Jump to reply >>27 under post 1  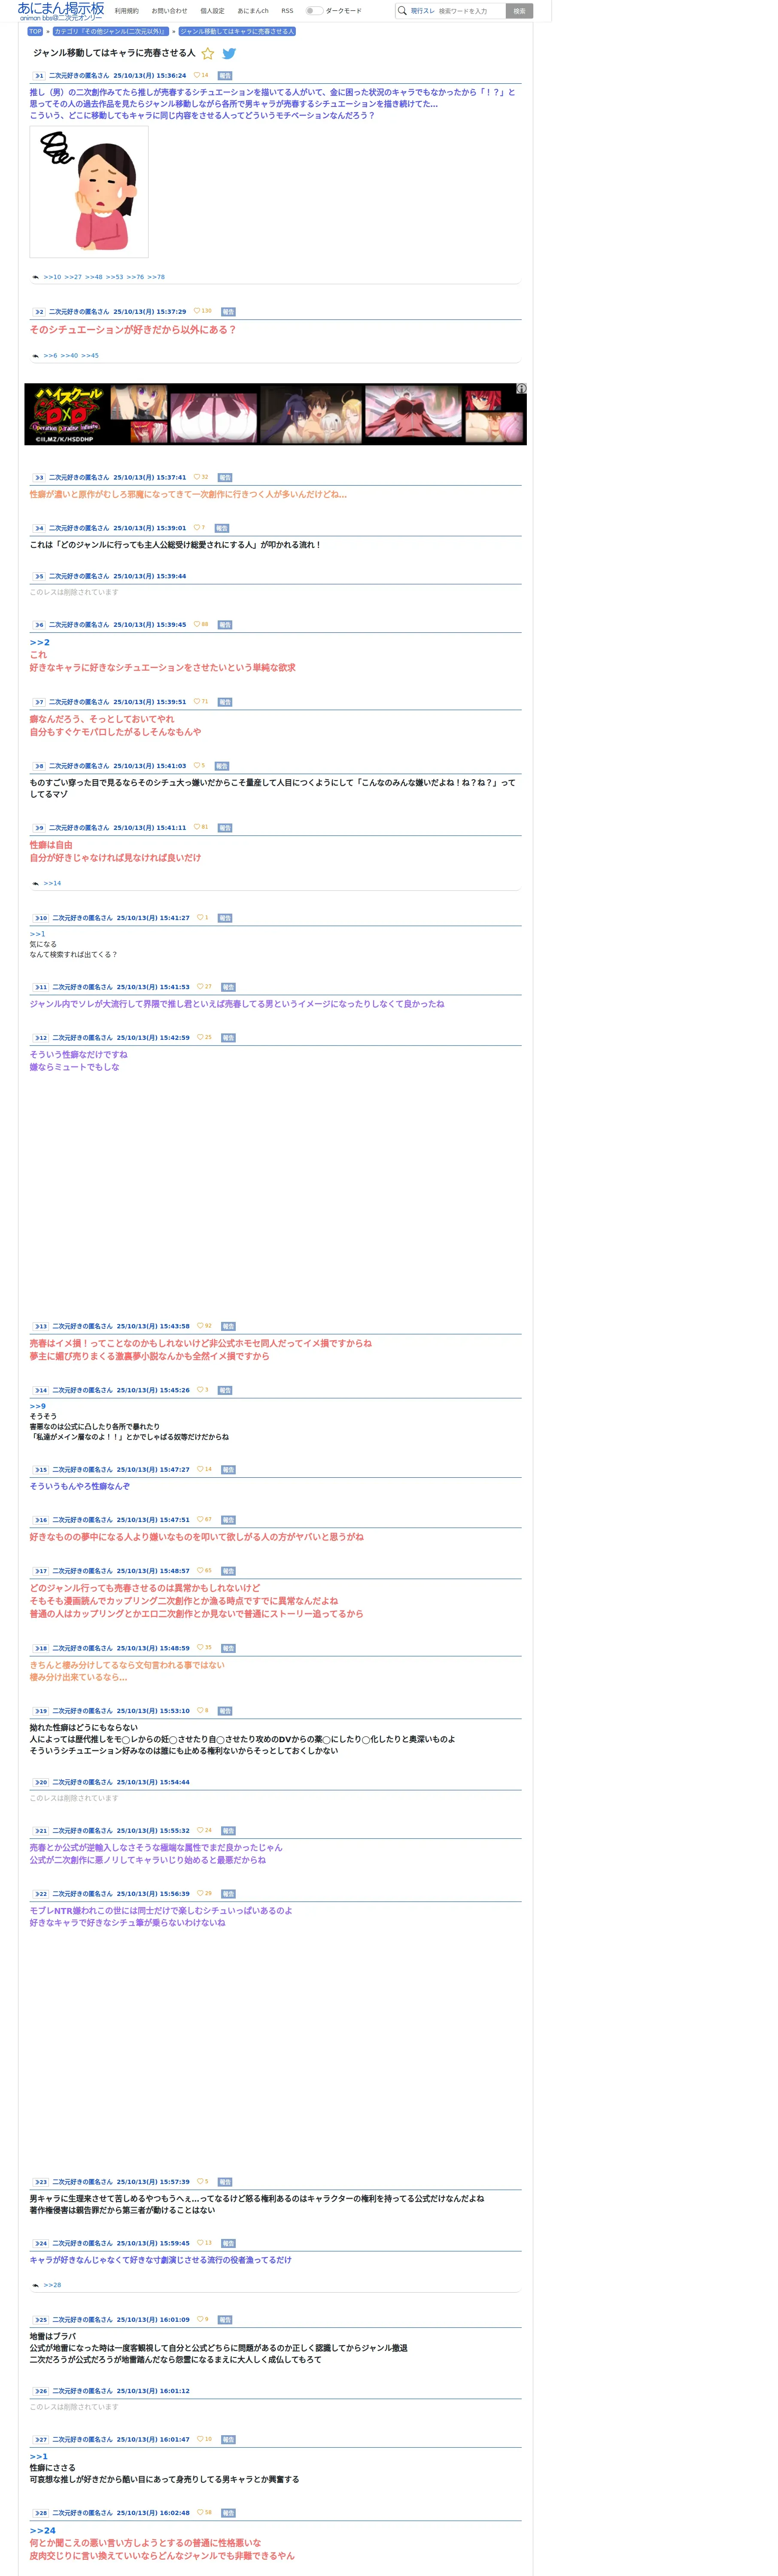73,277
